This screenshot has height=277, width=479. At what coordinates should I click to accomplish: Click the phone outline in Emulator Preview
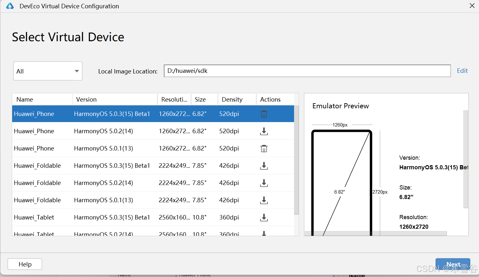pyautogui.click(x=342, y=183)
